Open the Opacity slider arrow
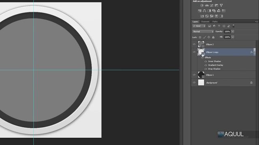 point(233,31)
